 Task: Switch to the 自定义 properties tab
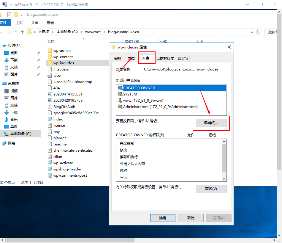(183, 58)
